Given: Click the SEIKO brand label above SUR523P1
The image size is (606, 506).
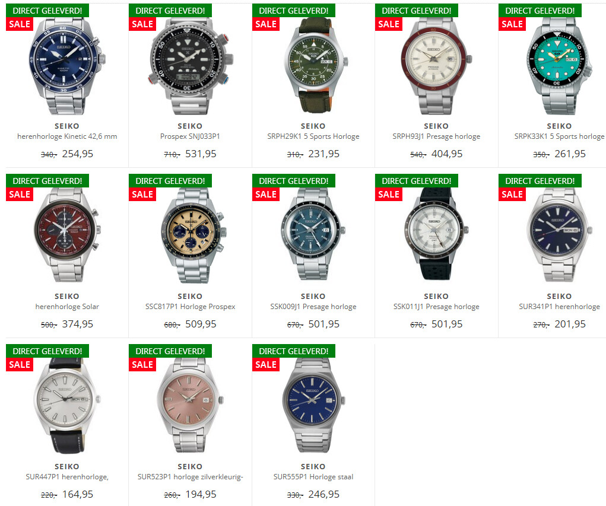Looking at the screenshot, I should tap(190, 467).
